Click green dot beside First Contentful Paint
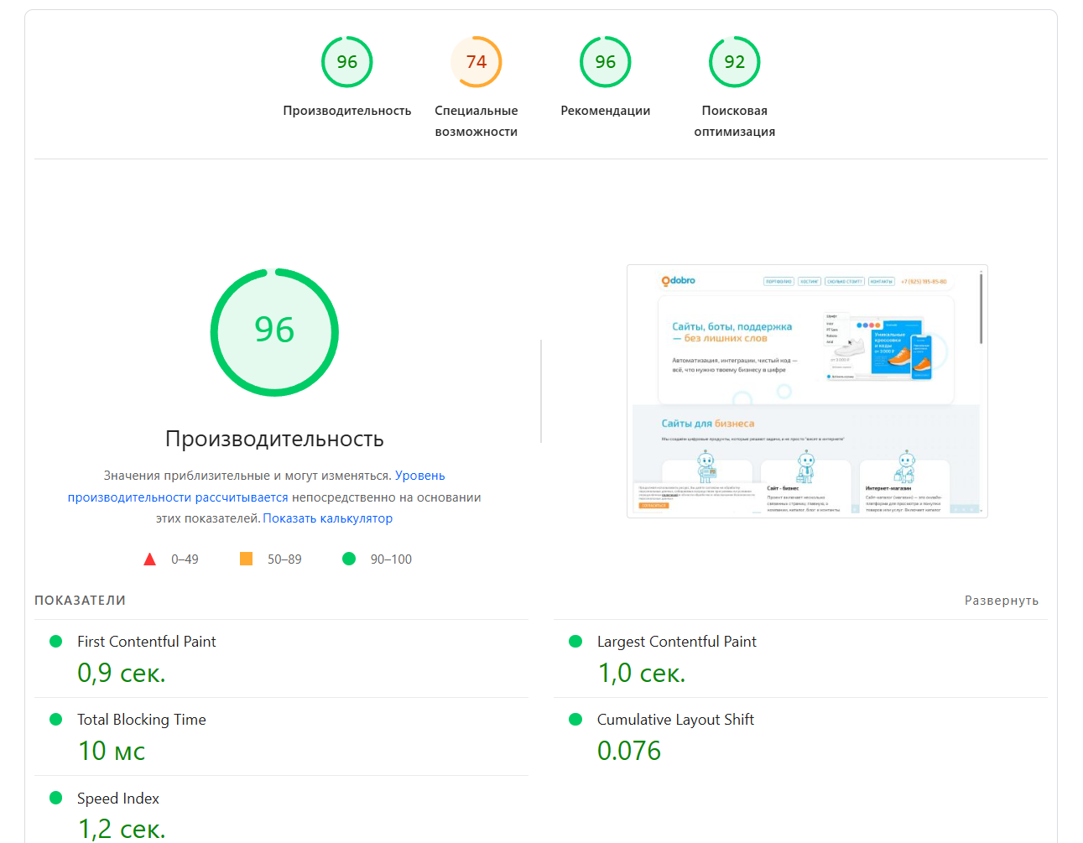This screenshot has width=1083, height=843. coord(56,642)
